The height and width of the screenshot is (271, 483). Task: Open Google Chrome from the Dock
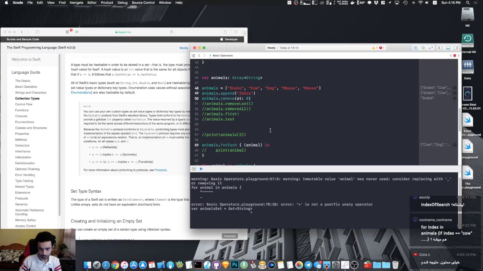click(x=115, y=265)
